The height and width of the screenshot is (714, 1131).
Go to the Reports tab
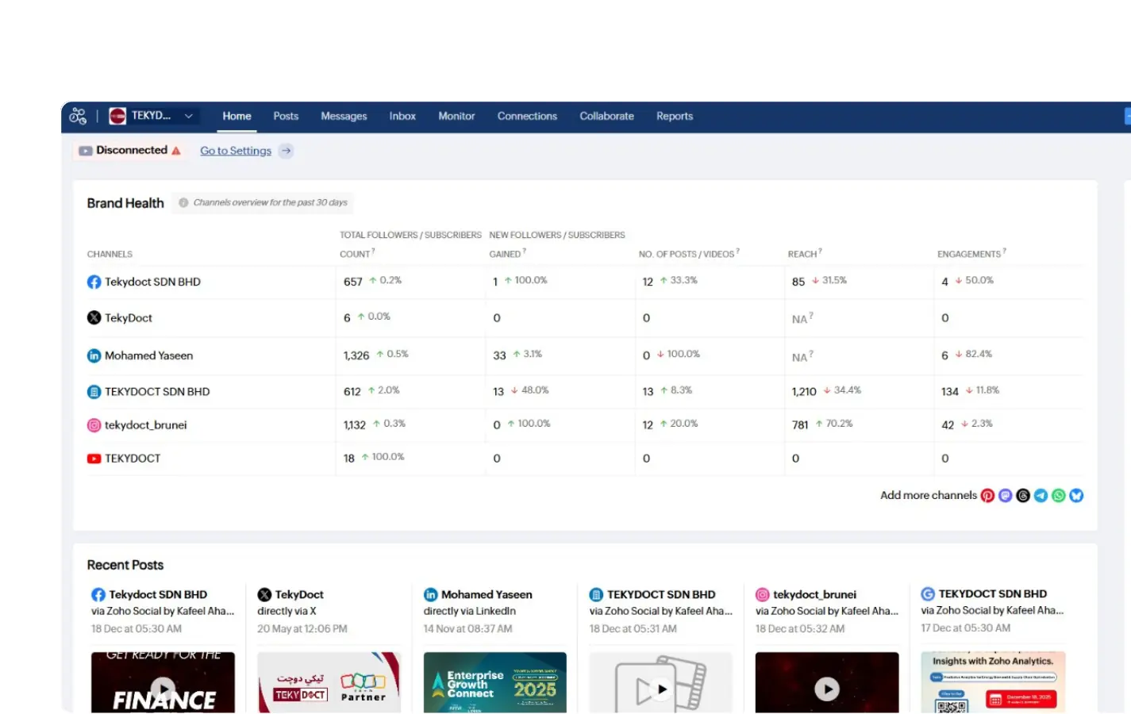[x=674, y=116]
